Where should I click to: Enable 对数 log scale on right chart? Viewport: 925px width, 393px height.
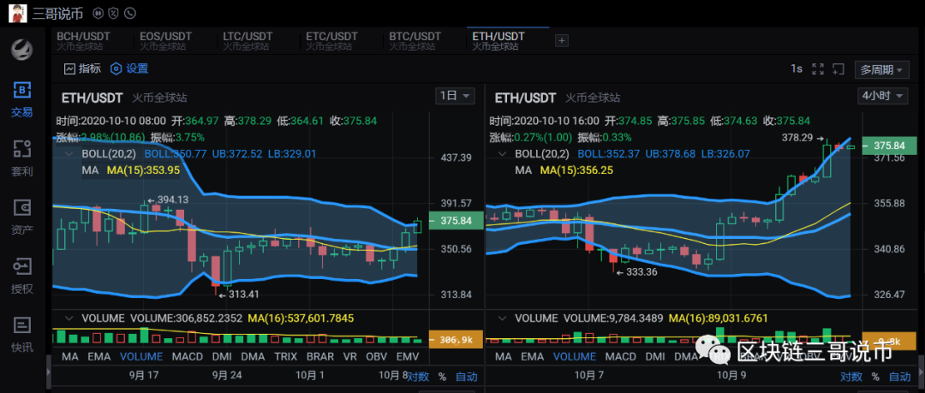point(851,377)
